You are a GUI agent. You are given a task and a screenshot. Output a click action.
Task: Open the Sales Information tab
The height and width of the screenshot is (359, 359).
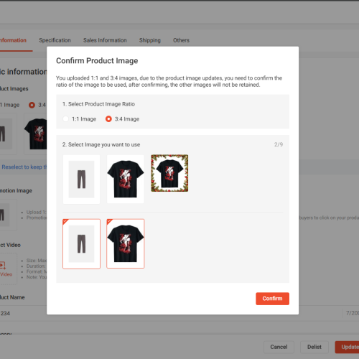[x=105, y=40]
